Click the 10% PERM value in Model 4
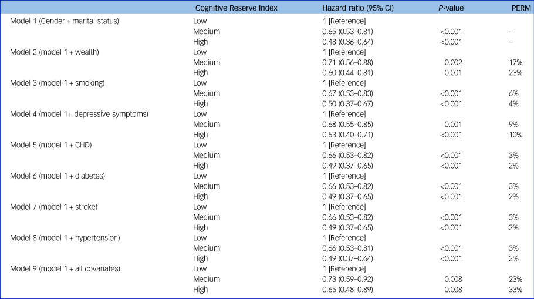Image resolution: width=534 pixels, height=299 pixels. pos(516,135)
